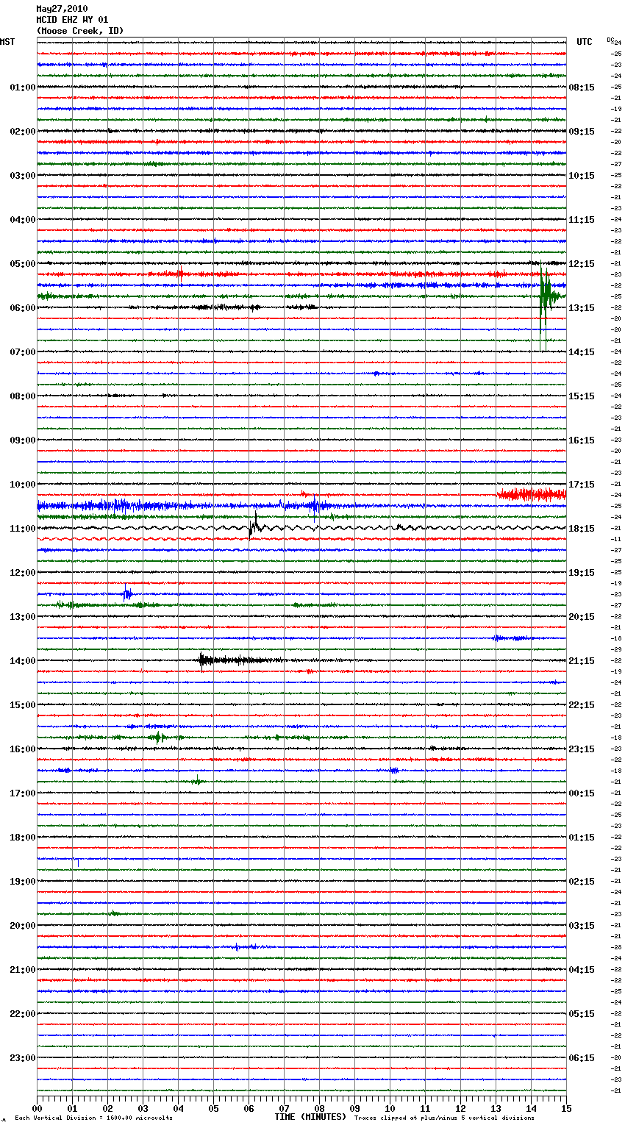Click the minute 08 axis tick label
The width and height of the screenshot is (625, 1128).
(319, 1108)
